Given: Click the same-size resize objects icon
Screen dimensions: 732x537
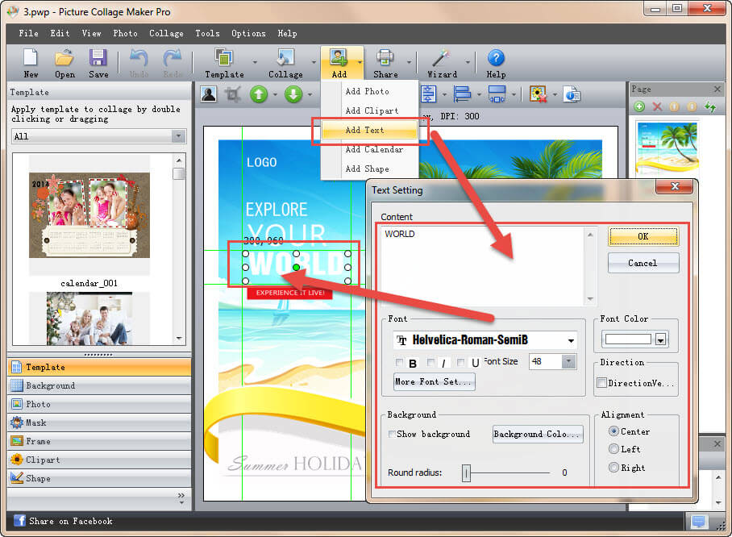Looking at the screenshot, I should [x=497, y=94].
